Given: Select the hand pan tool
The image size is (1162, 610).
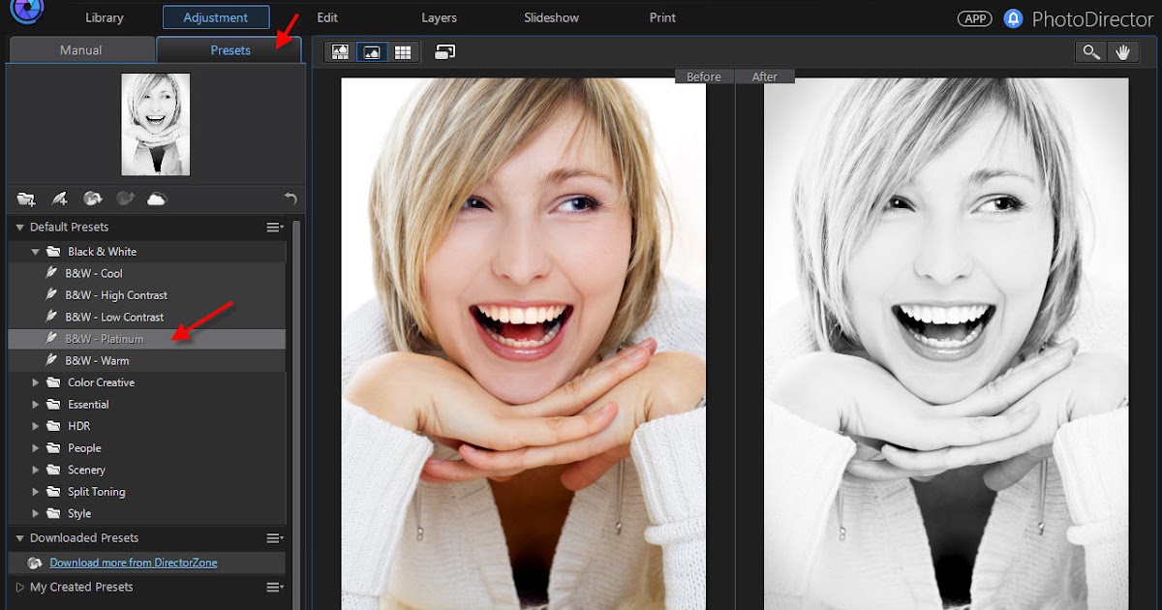Looking at the screenshot, I should click(x=1123, y=51).
